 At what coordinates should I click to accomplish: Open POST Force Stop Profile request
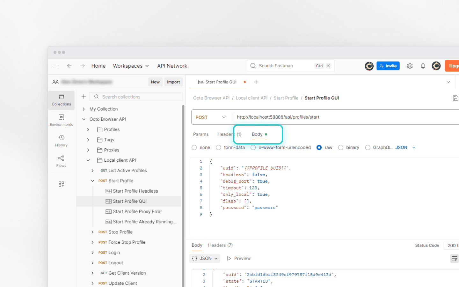[122, 242]
